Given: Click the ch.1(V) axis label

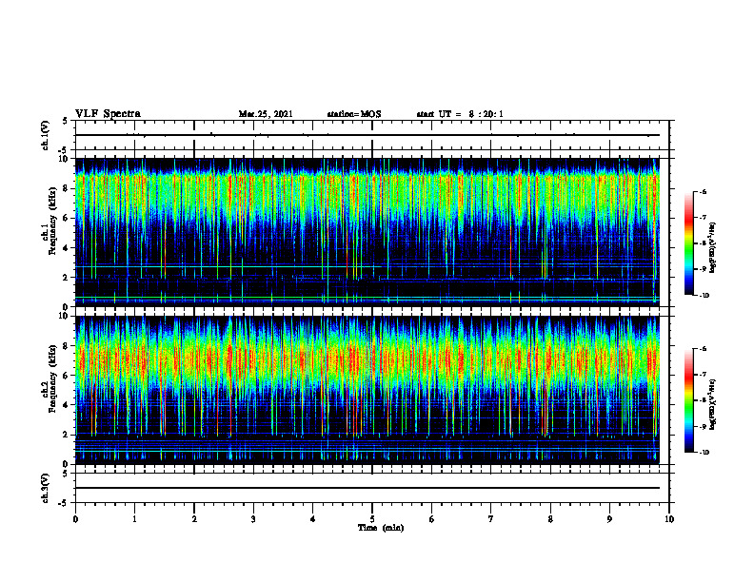Looking at the screenshot, I should (45, 135).
